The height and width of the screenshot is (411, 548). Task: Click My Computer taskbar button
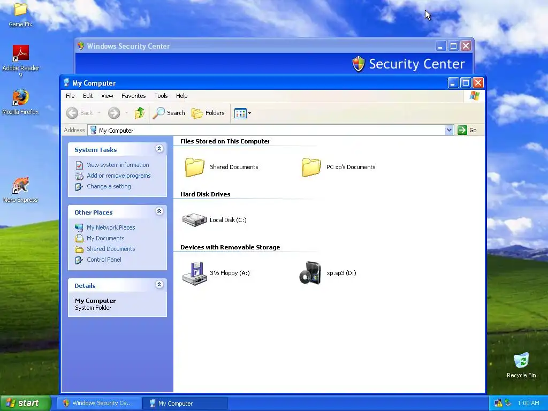coord(185,404)
